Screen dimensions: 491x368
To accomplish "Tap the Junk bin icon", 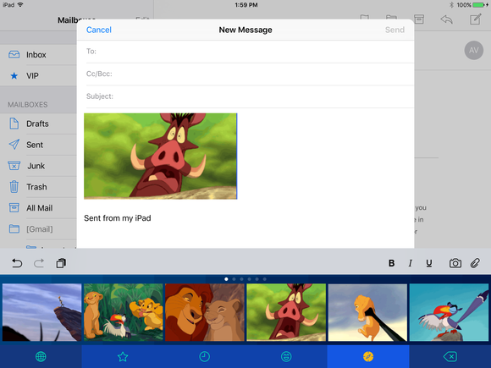I will point(14,166).
